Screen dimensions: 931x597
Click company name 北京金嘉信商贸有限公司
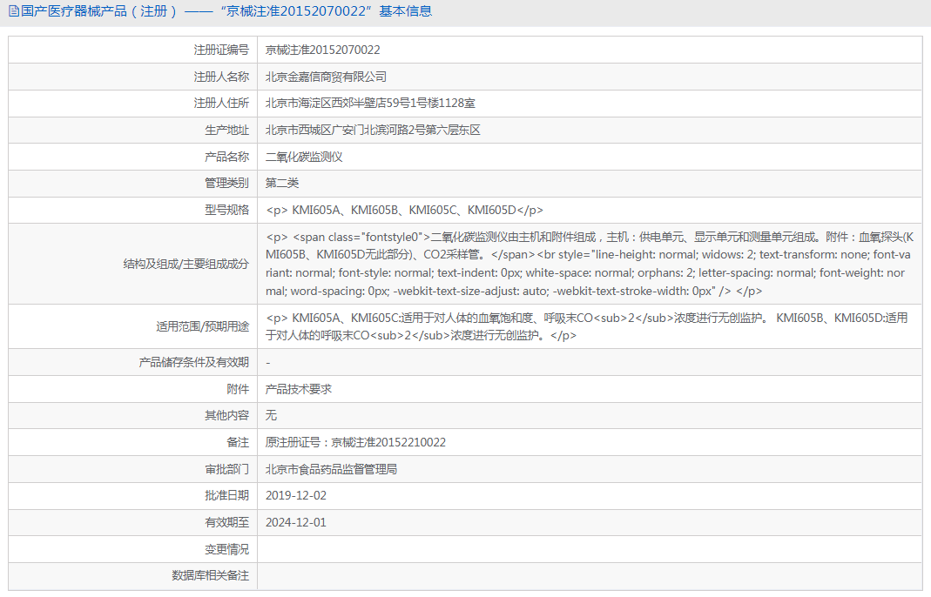pos(326,77)
